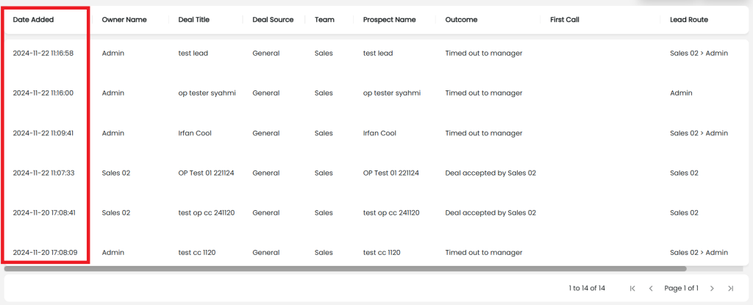Click owner 'Sales 02' for test op cc 241120

[x=116, y=212]
